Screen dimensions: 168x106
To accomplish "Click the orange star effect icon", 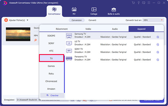I will click(x=36, y=40).
